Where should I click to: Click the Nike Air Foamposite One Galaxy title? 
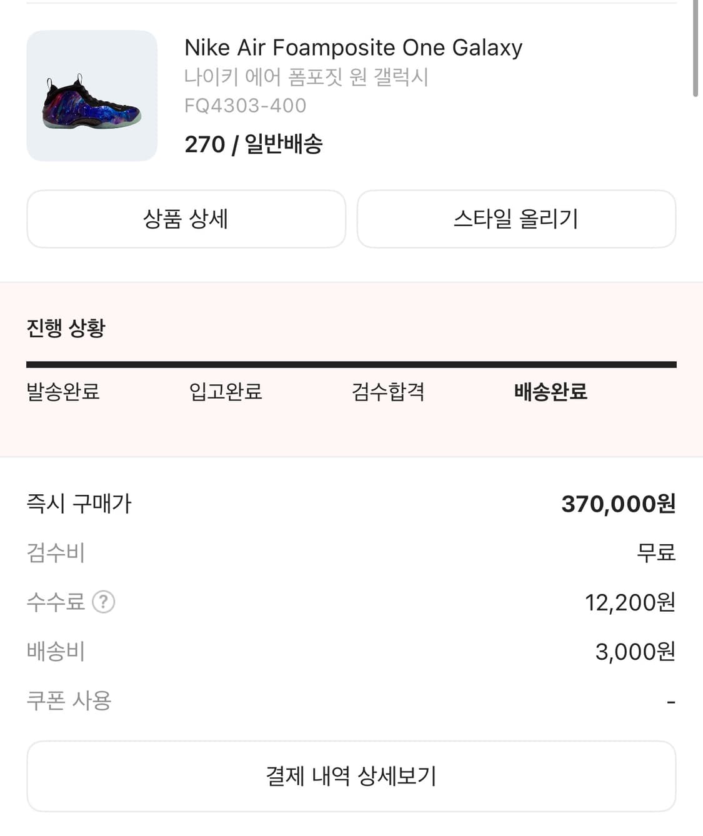353,47
